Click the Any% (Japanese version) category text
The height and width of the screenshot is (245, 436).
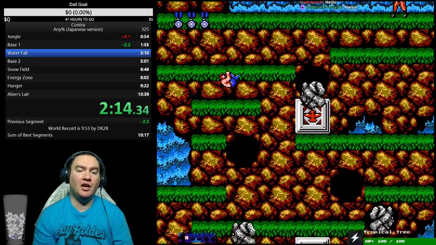coord(78,29)
